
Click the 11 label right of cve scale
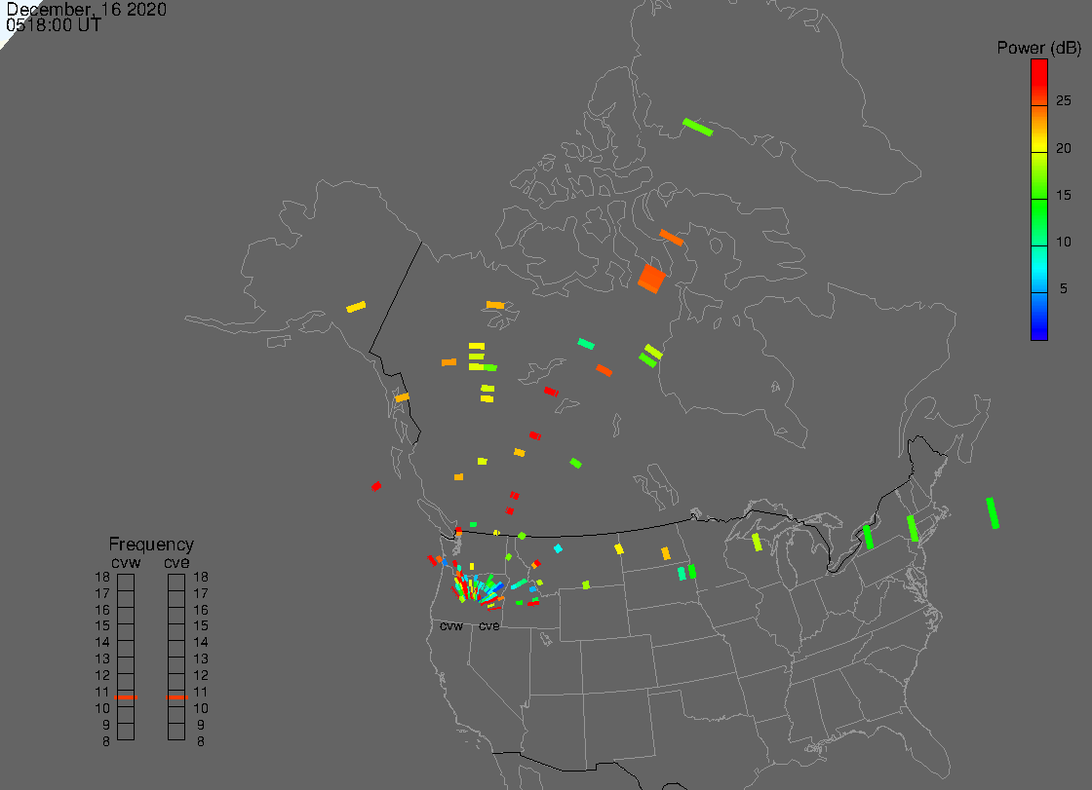click(x=201, y=692)
